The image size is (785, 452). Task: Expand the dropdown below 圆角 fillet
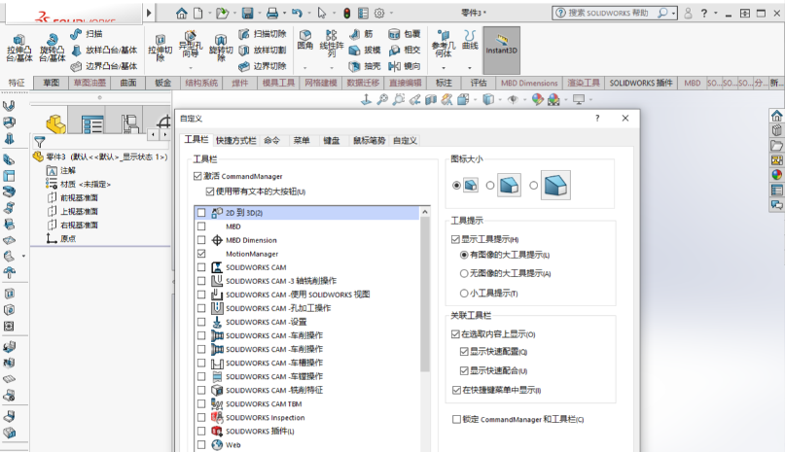(304, 68)
